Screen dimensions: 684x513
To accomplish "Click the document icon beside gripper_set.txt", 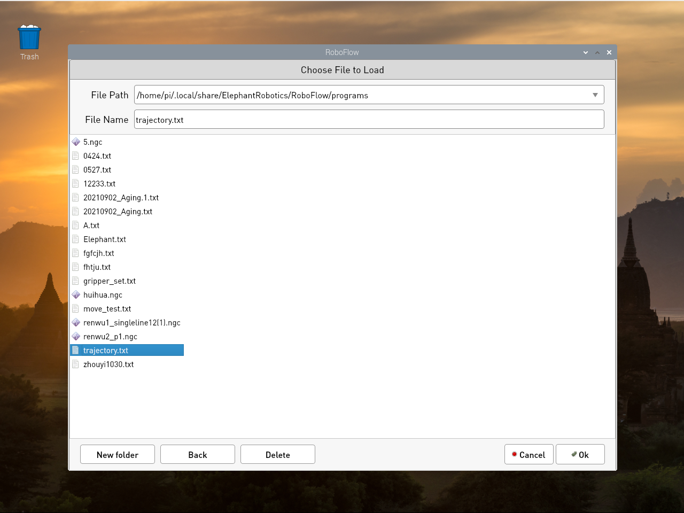I will (x=76, y=281).
